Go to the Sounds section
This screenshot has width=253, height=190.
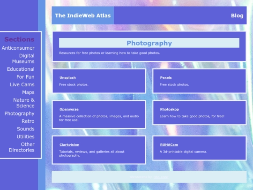26,129
